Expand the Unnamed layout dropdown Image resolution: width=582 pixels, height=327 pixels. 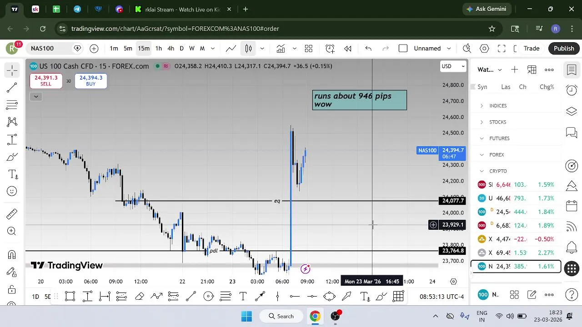[449, 49]
